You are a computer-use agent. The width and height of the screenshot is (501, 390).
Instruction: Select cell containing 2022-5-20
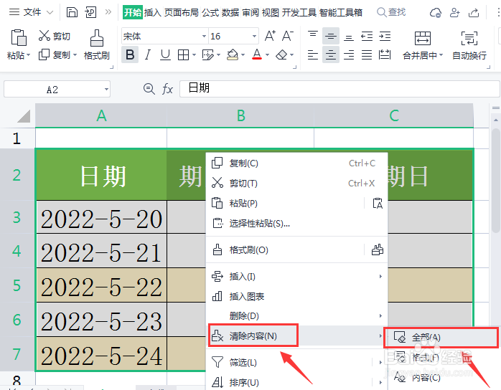(x=101, y=217)
